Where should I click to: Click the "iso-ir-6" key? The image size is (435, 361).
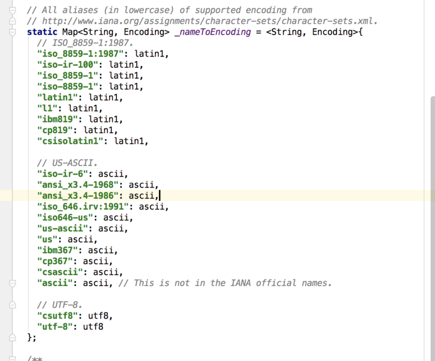(x=63, y=174)
